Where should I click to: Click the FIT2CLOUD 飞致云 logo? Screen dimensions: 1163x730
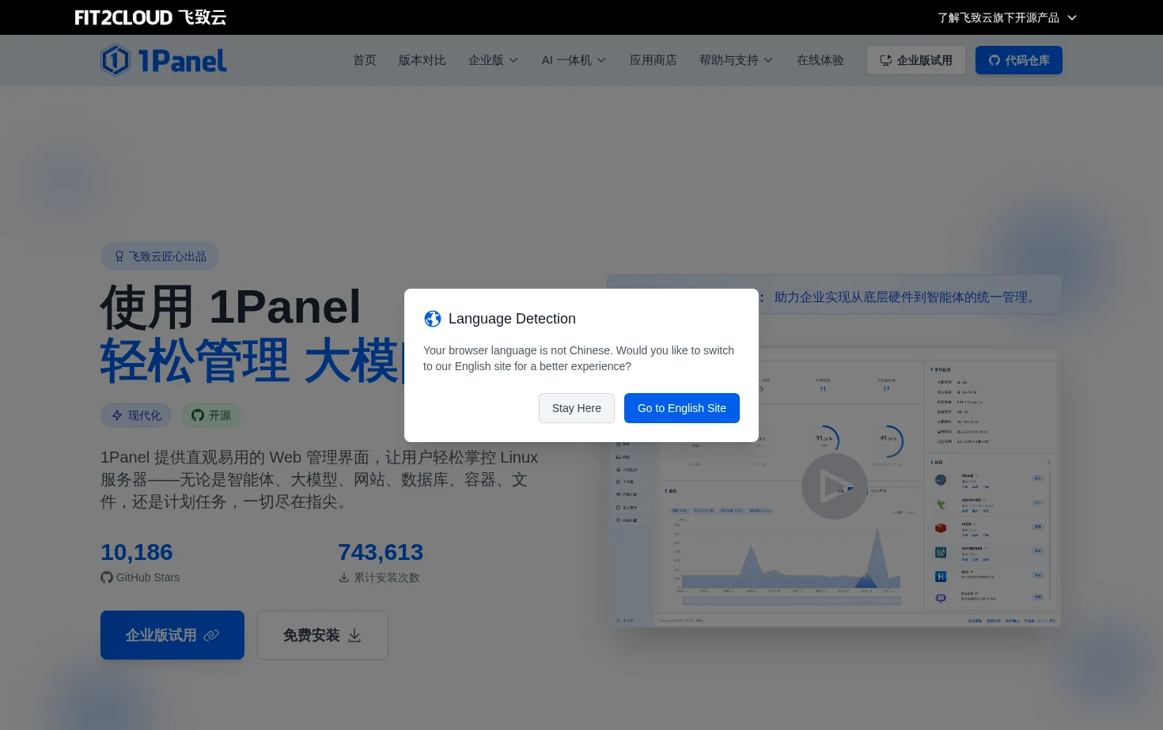150,17
